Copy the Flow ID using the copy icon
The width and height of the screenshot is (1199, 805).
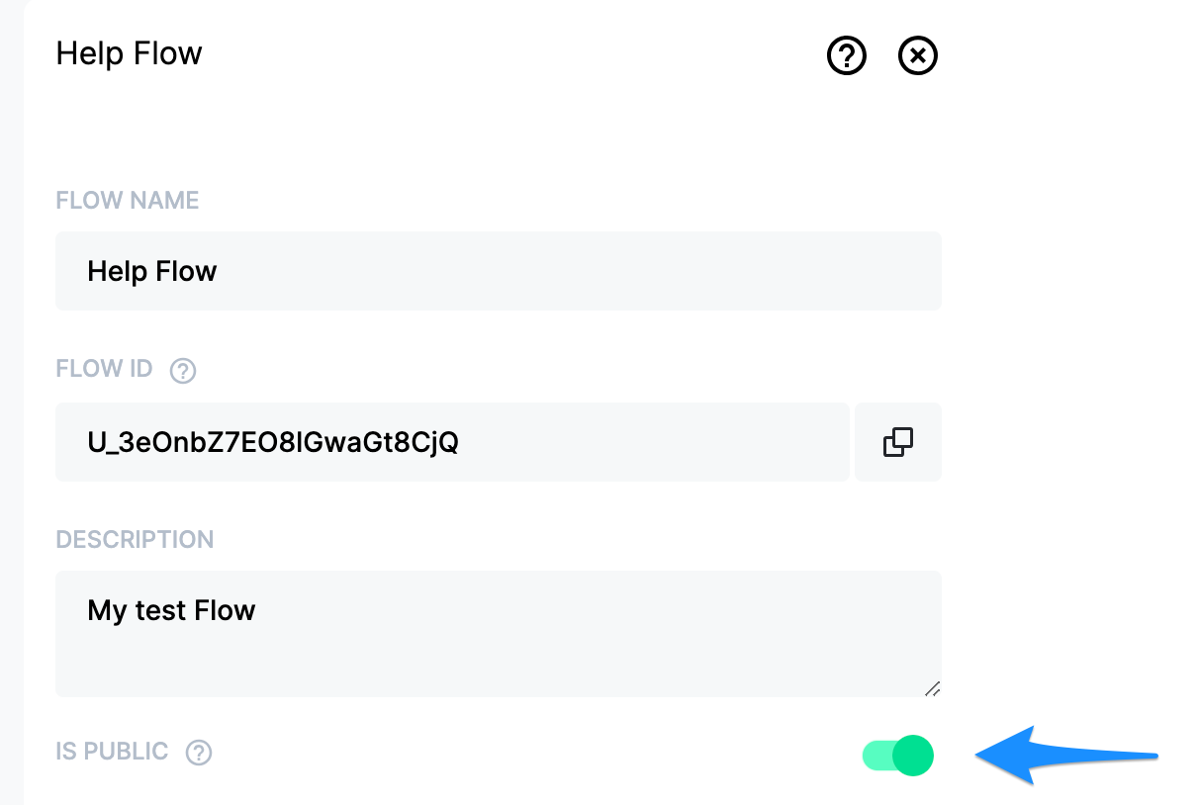(x=898, y=442)
